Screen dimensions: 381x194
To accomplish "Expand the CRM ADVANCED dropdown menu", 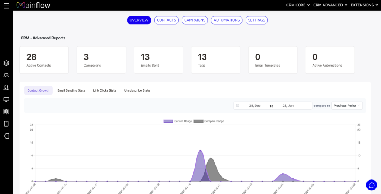I will click(x=330, y=5).
